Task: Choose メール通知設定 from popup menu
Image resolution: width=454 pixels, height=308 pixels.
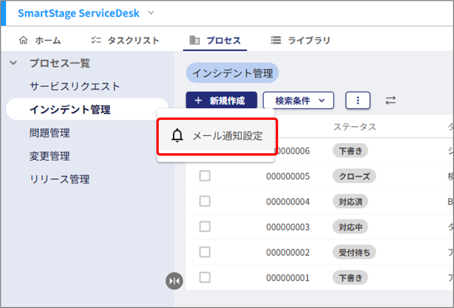Action: pos(227,136)
